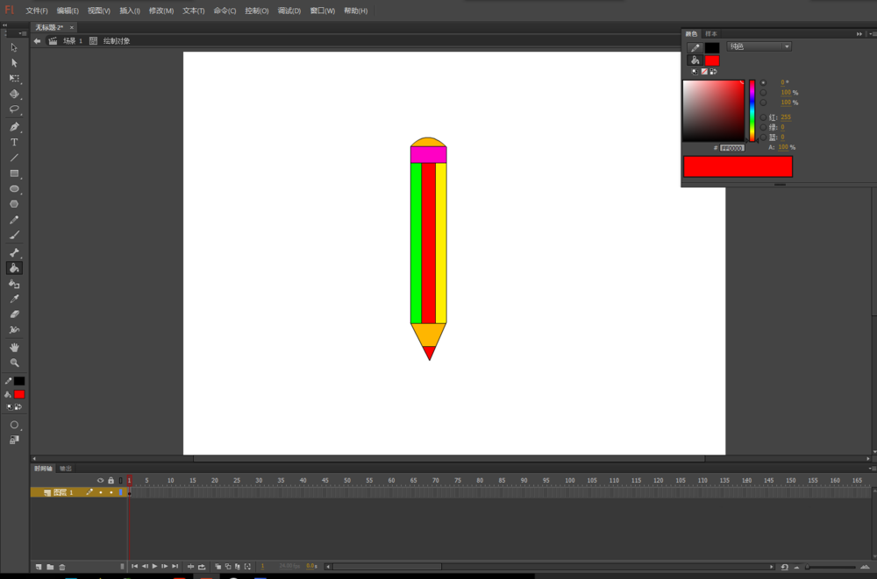This screenshot has width=877, height=579.
Task: Select the 红 radio button
Action: pos(763,117)
